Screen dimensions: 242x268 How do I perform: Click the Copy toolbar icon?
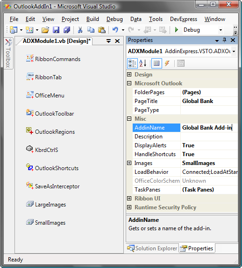coord(91,30)
